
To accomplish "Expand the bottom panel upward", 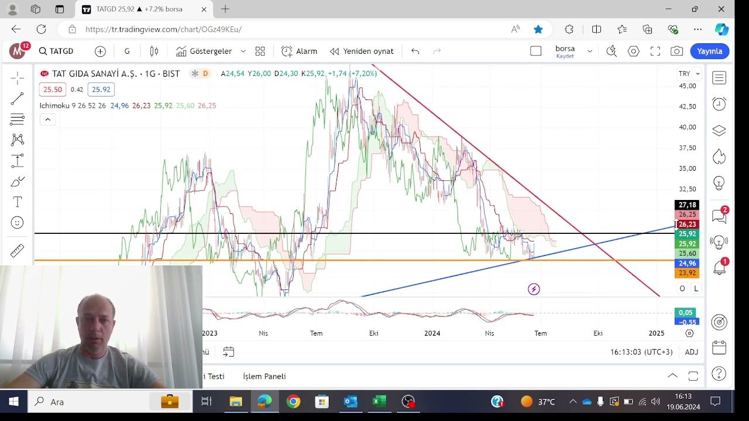I will (672, 376).
